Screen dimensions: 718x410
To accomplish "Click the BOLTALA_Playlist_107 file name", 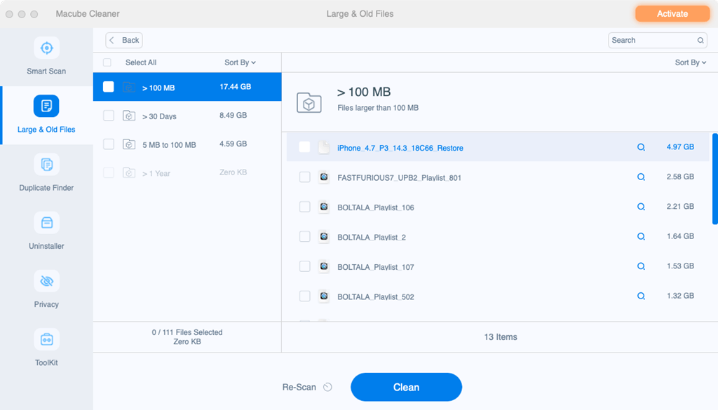I will point(376,267).
